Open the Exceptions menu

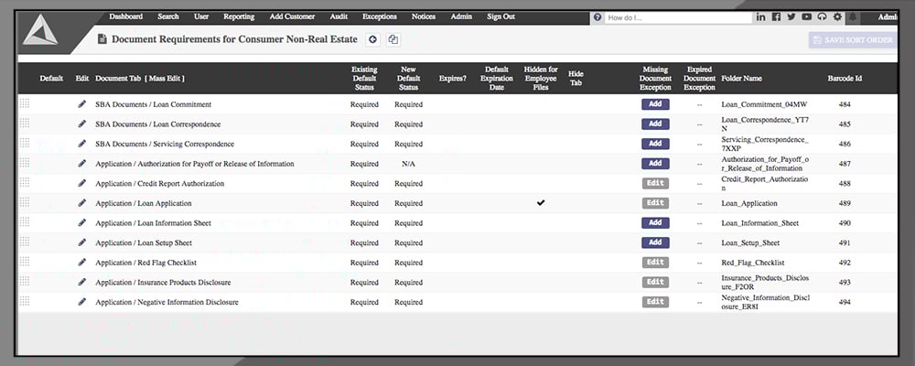(x=380, y=16)
